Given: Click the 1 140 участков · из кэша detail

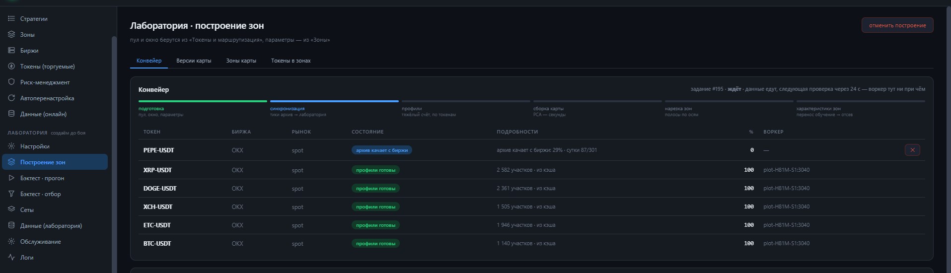Looking at the screenshot, I should click(x=526, y=243).
